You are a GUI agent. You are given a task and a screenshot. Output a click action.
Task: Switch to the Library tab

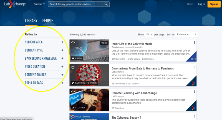(x=31, y=21)
